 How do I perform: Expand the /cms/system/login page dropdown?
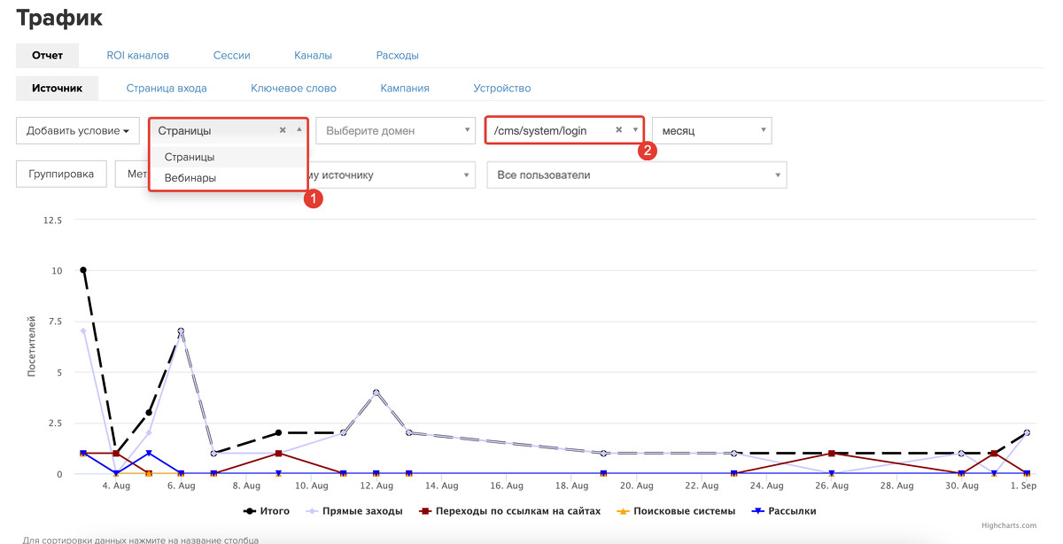635,130
